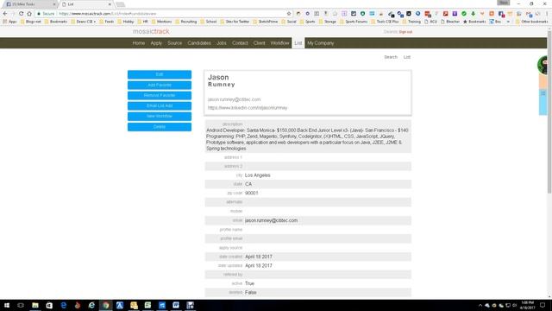Click the Add Favorite button

(x=160, y=85)
